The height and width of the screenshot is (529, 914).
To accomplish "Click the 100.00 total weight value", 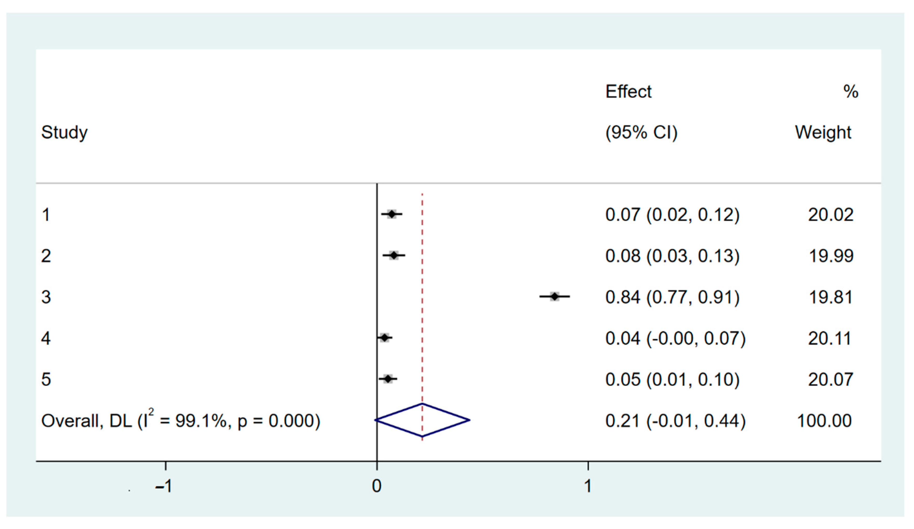I will pos(824,421).
